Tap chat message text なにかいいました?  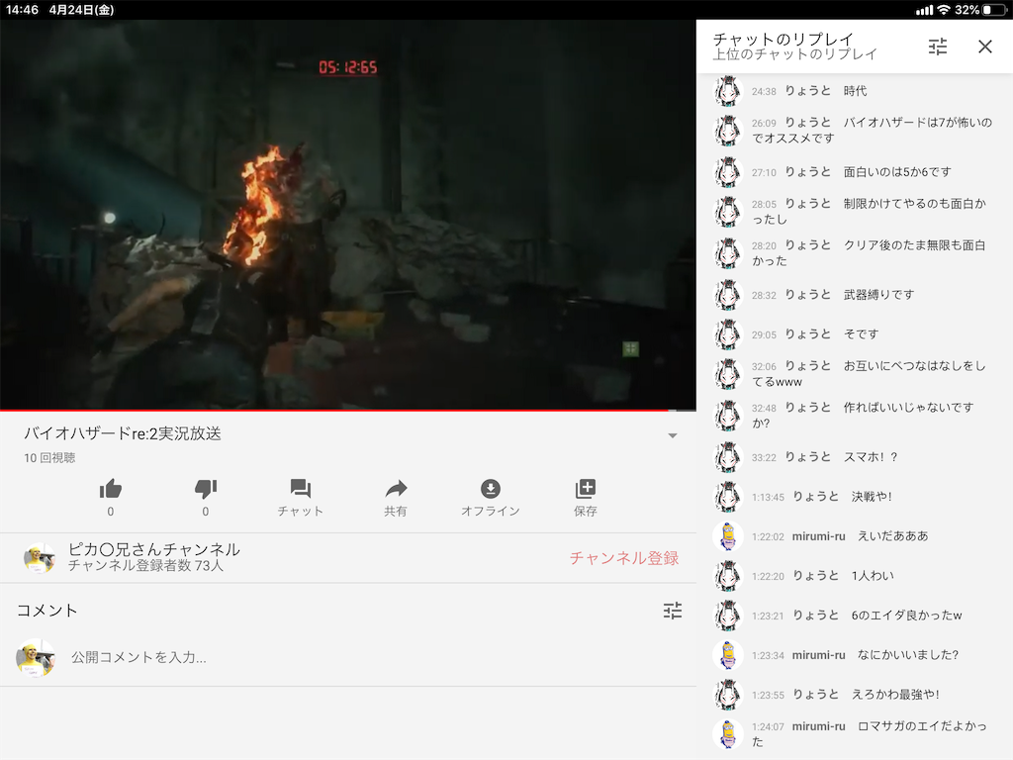pyautogui.click(x=908, y=655)
